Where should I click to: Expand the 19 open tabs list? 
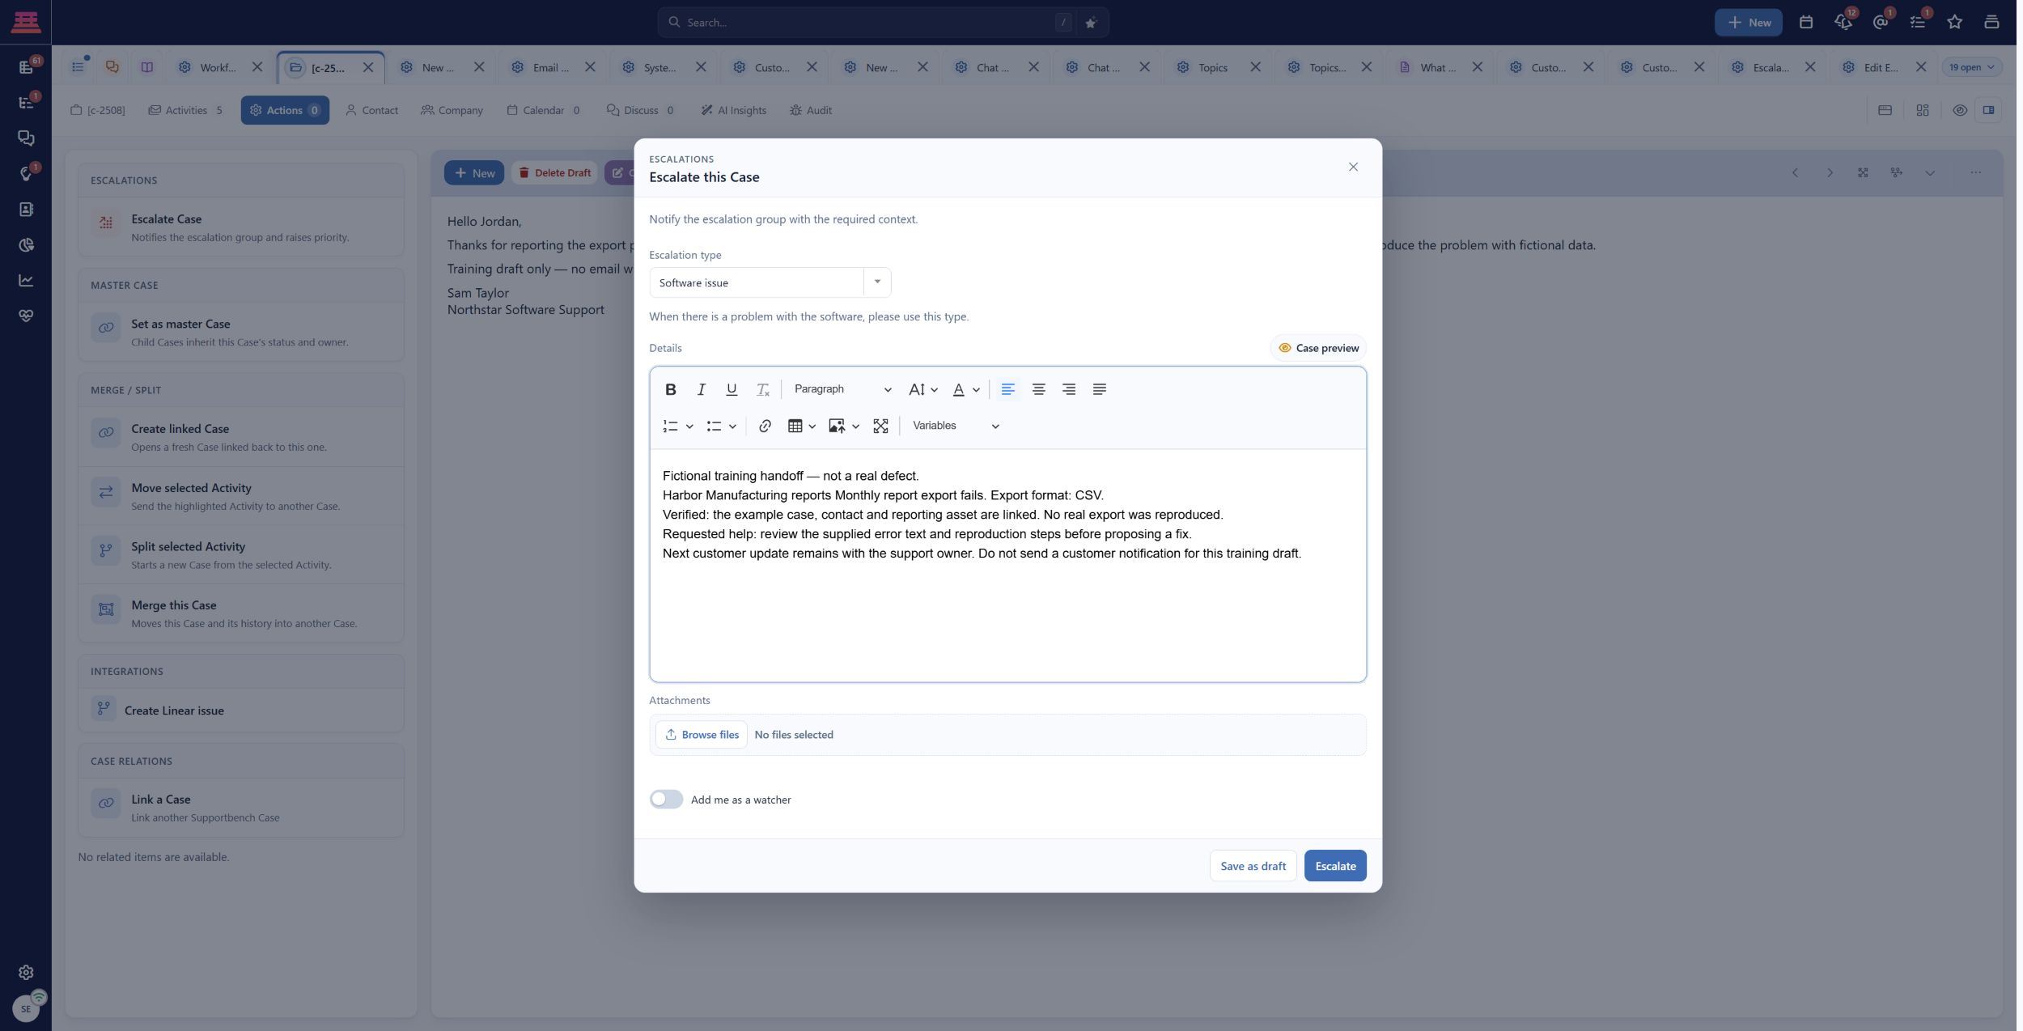coord(1971,67)
